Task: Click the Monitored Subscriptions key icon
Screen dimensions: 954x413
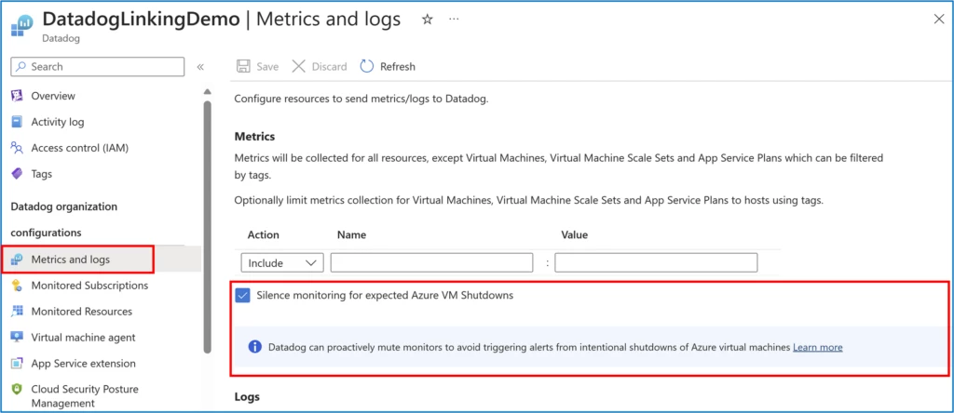Action: click(18, 286)
